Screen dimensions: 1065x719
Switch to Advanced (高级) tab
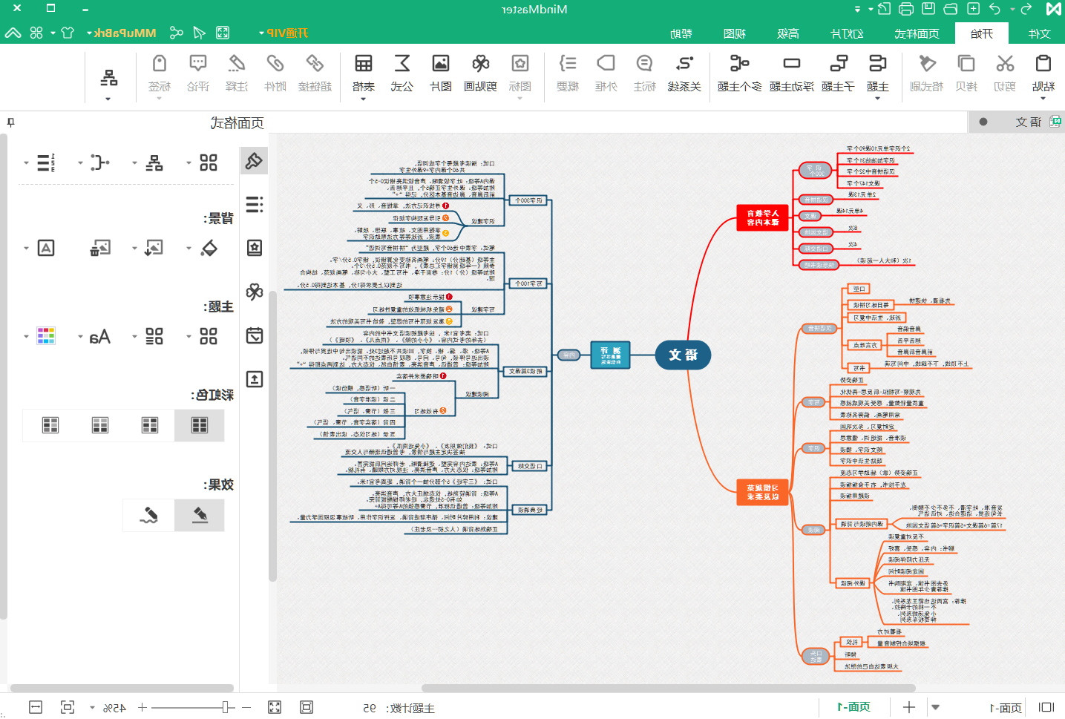coord(788,33)
